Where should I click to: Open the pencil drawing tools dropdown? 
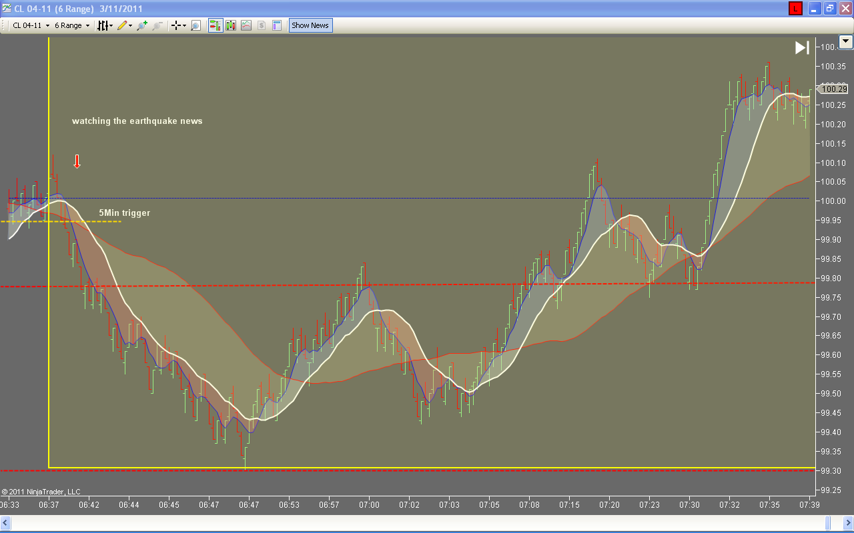pos(125,25)
